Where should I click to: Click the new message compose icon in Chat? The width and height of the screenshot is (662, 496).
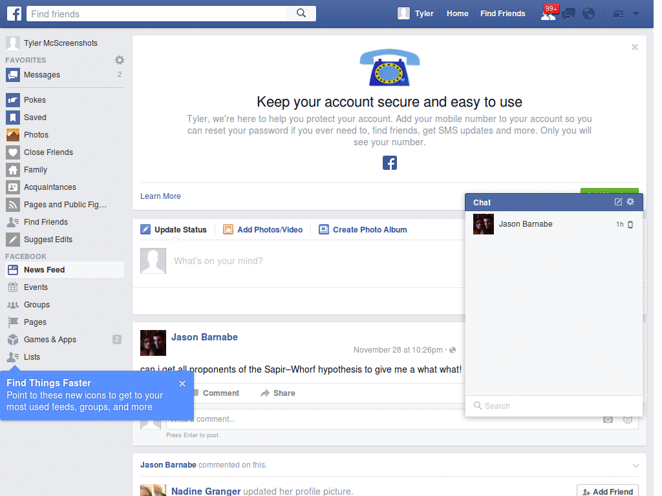618,202
